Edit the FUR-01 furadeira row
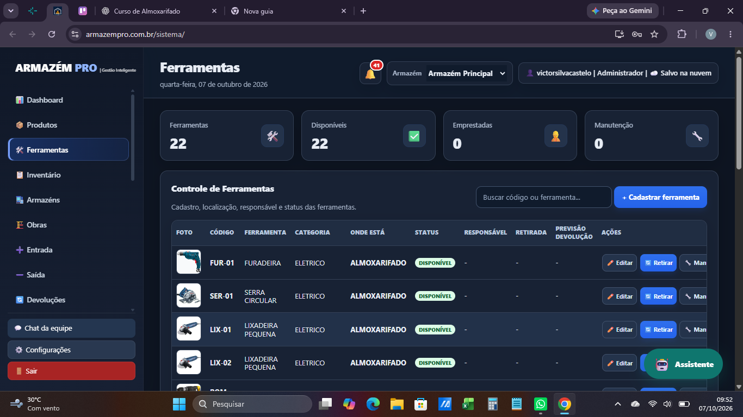 620,263
